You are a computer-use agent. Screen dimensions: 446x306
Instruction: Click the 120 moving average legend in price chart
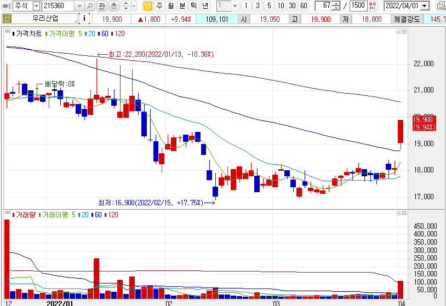tap(118, 33)
